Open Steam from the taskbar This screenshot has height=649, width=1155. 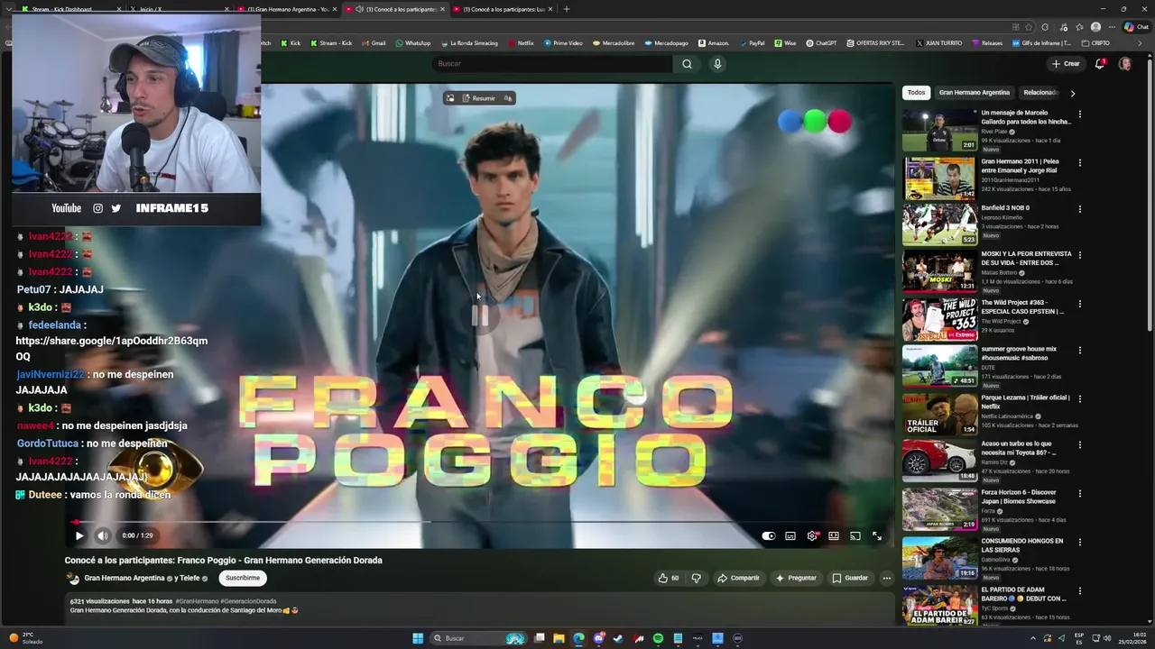point(618,638)
